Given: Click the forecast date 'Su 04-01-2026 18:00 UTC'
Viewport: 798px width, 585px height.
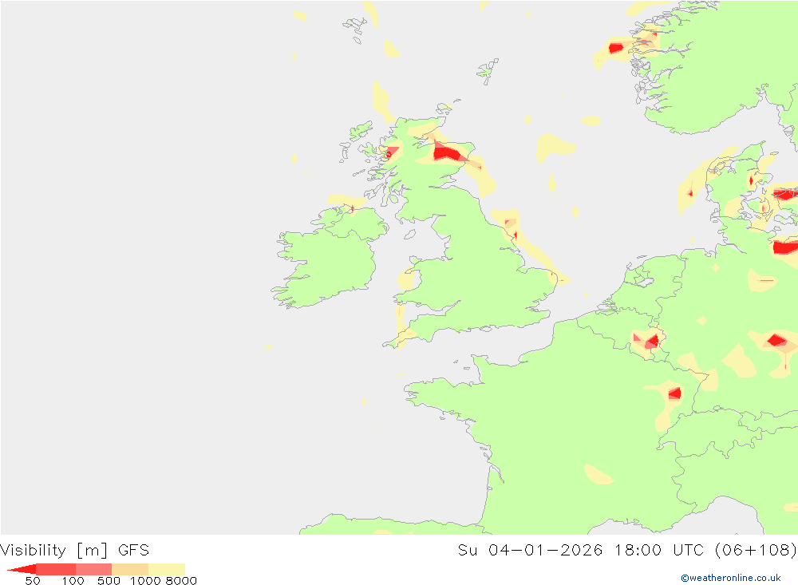Looking at the screenshot, I should pyautogui.click(x=581, y=551).
